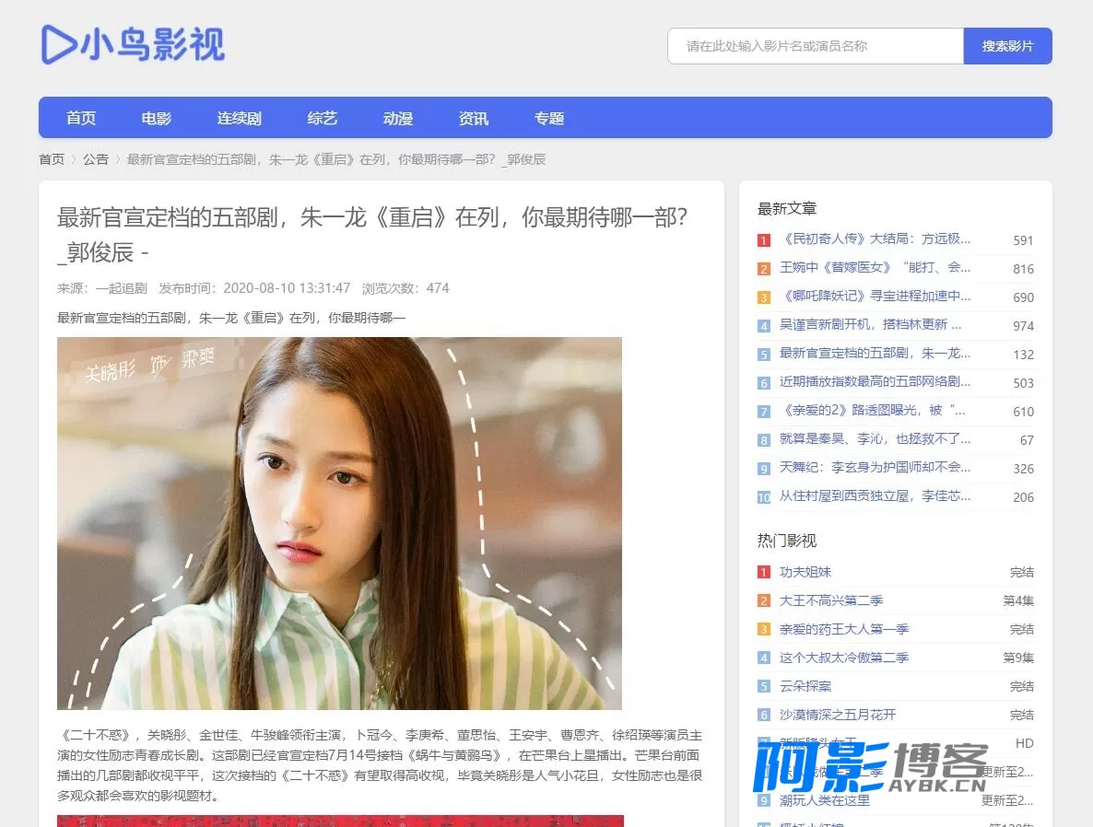The height and width of the screenshot is (827, 1093).
Task: Open the 公告 breadcrumb link
Action: pyautogui.click(x=96, y=159)
